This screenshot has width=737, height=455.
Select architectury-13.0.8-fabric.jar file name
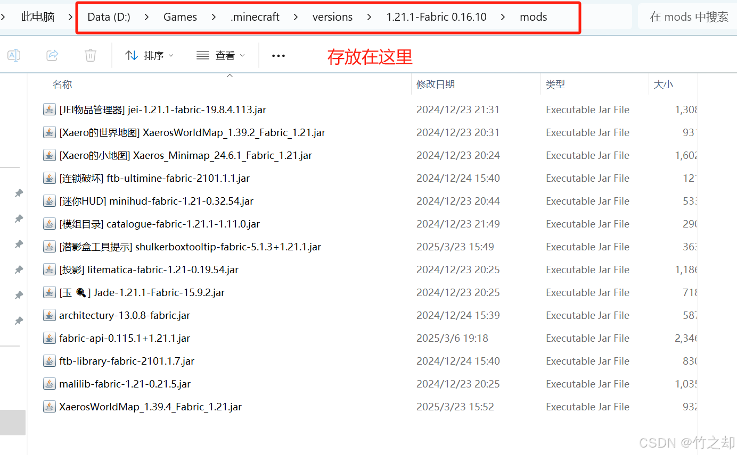click(125, 316)
